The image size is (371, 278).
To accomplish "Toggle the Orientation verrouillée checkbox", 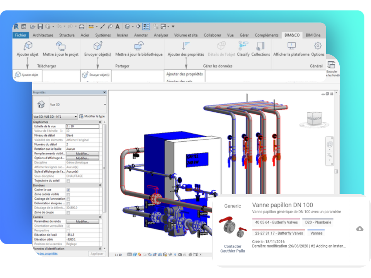I will (x=68, y=226).
